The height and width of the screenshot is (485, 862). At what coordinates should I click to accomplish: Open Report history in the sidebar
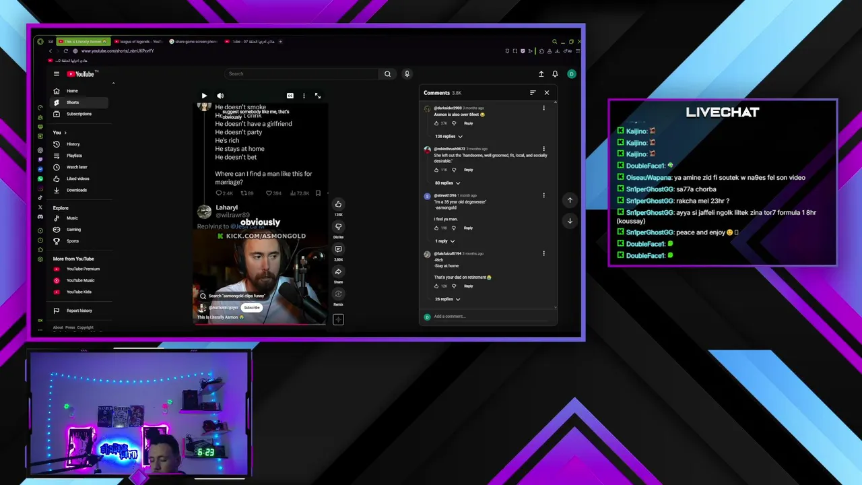click(x=79, y=311)
